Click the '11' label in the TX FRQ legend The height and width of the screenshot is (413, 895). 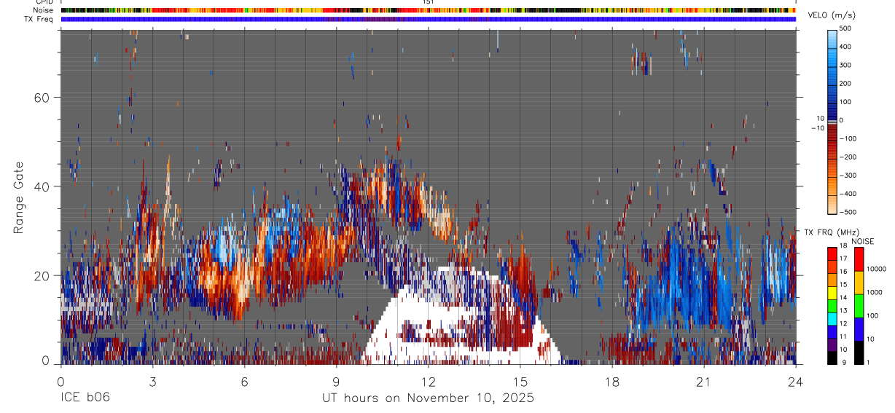(844, 337)
